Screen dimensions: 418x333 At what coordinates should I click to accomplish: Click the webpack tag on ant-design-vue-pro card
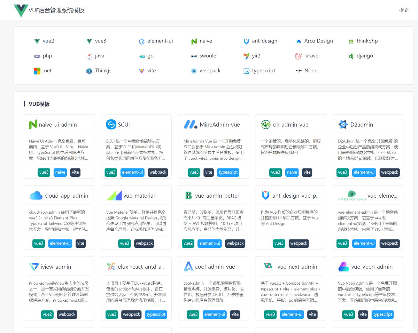(x=299, y=243)
